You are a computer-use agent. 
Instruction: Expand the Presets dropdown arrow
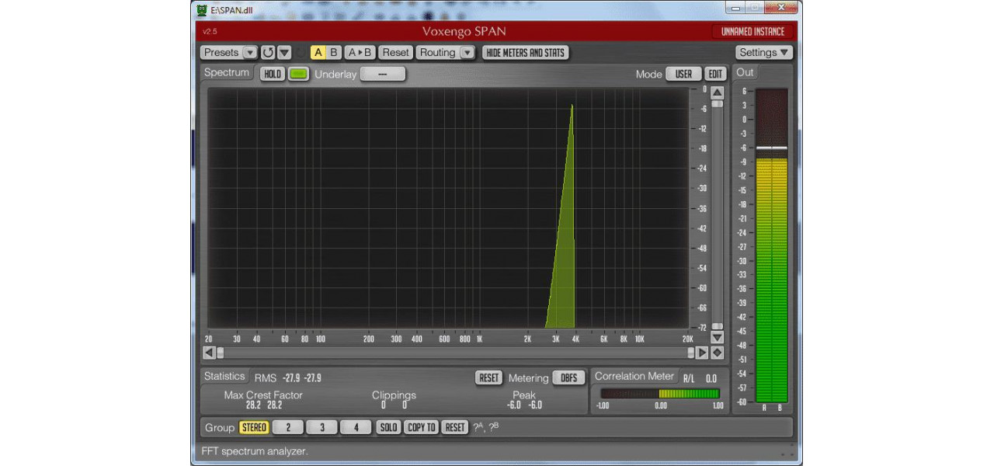tap(249, 53)
